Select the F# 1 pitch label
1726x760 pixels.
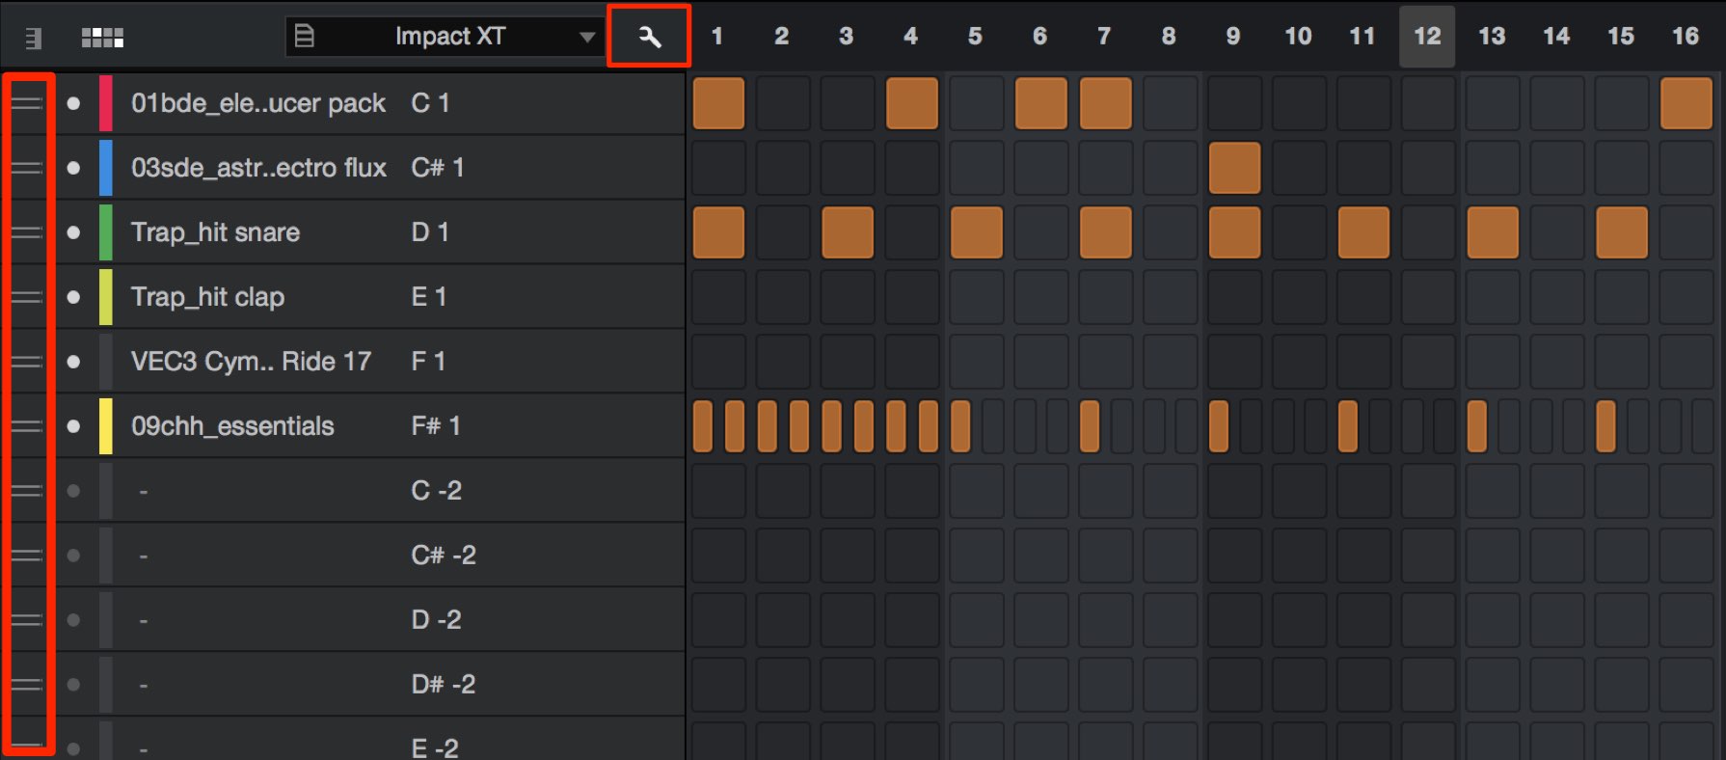pos(436,426)
